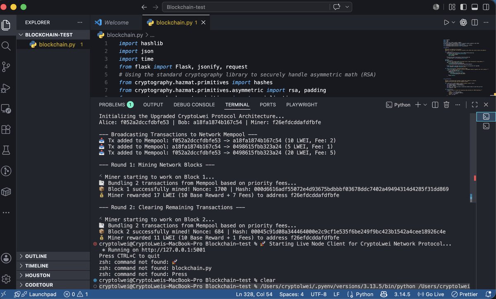496x299 pixels.
Task: Switch to the PLAYWRIGHT panel tab
Action: (x=302, y=105)
